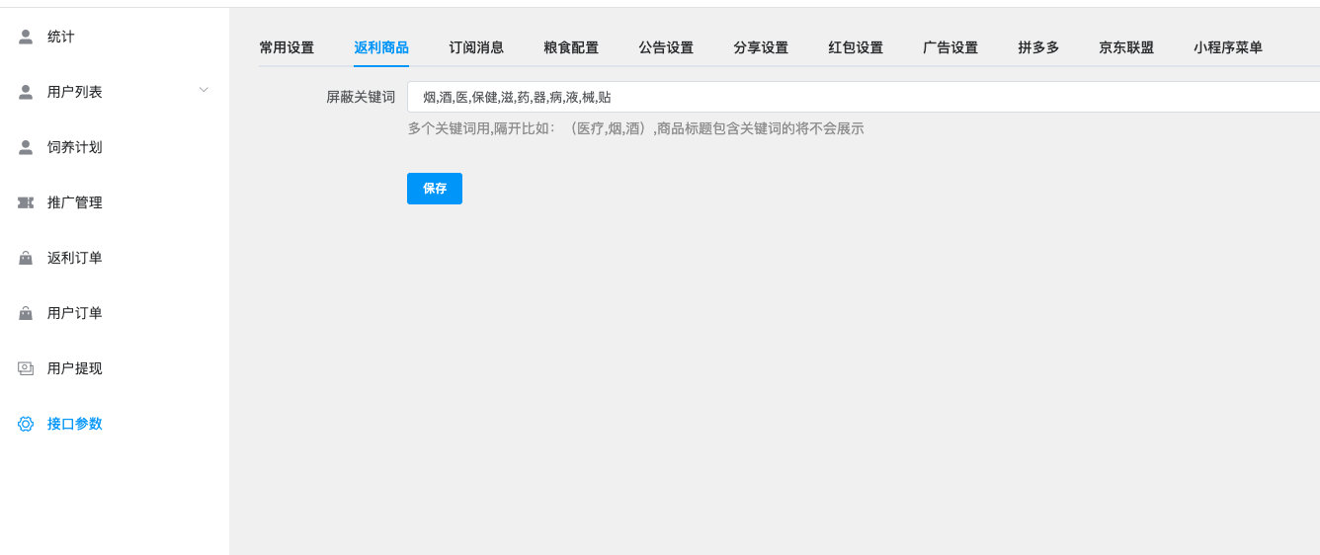Screen dimensions: 1320x555
Task: Click the hint text starting 多个关键词用
Action: tap(636, 128)
